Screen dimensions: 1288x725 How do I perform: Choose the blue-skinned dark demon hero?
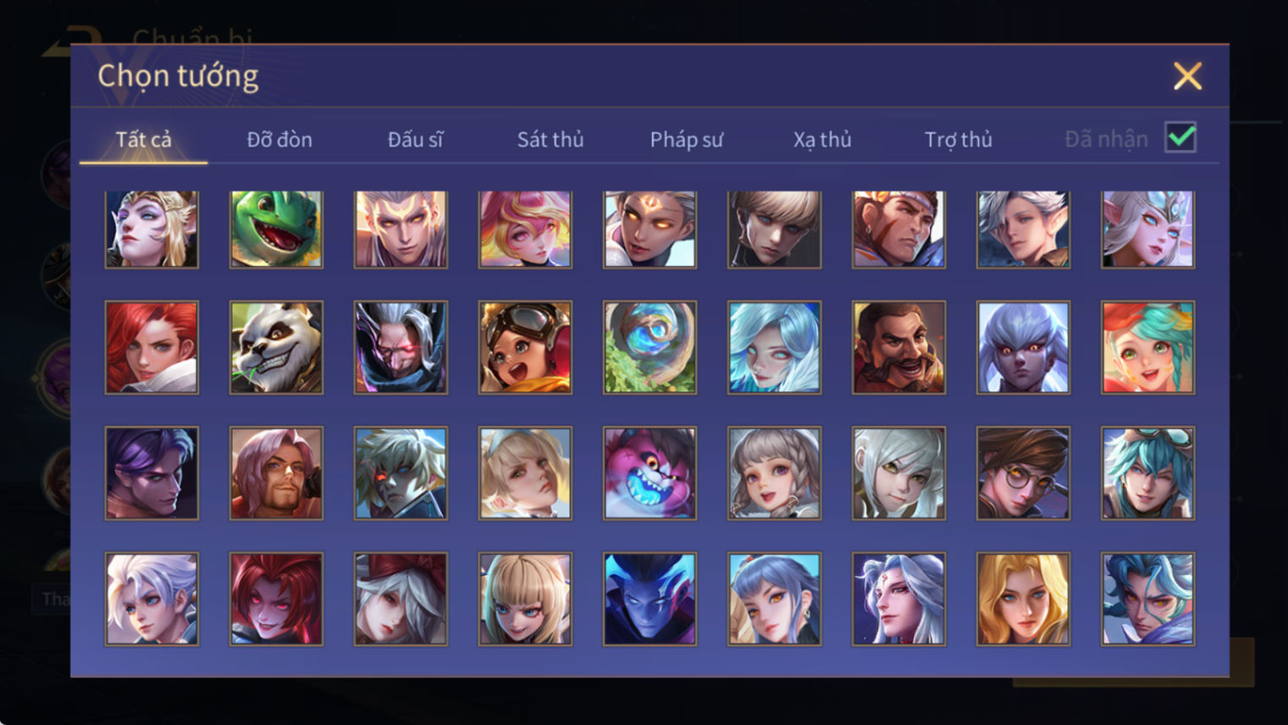point(650,600)
